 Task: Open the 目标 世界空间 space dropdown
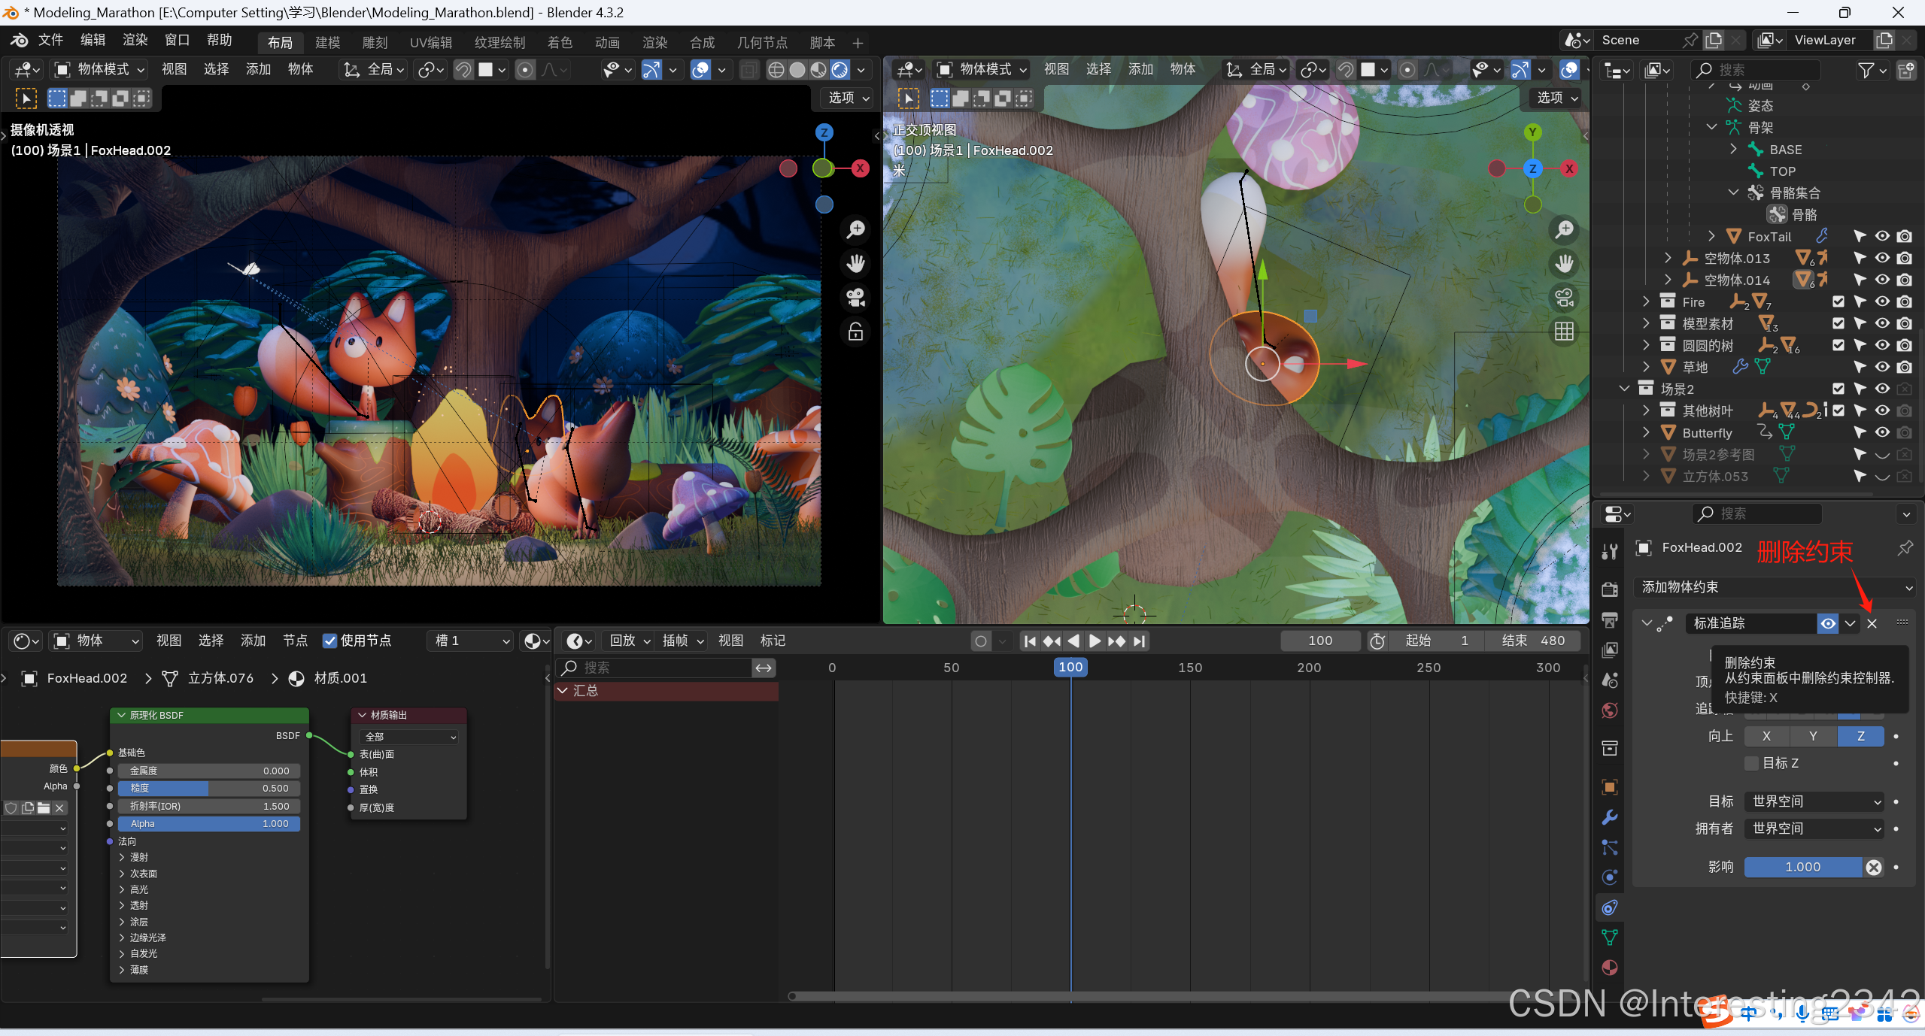click(1814, 801)
